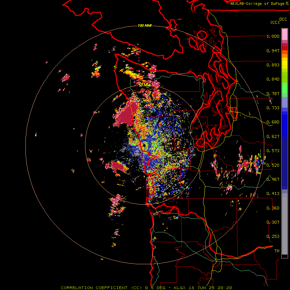Select the 1.000 scale value
This screenshot has height=290, width=290.
pyautogui.click(x=273, y=36)
